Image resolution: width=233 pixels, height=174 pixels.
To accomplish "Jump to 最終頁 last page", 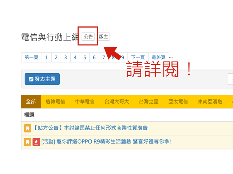I will pyautogui.click(x=158, y=57).
